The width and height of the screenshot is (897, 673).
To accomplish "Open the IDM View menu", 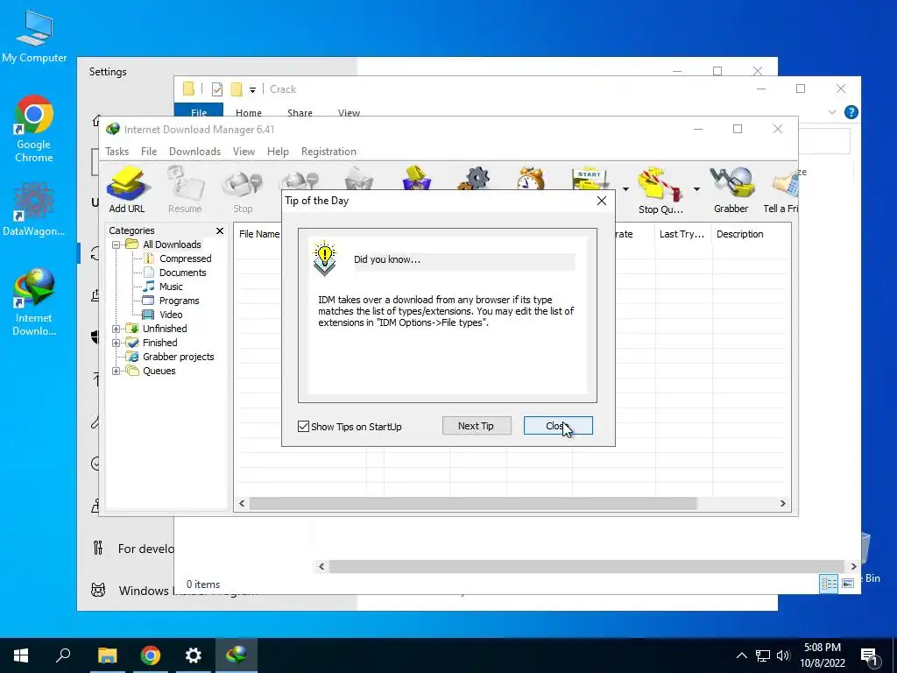I will point(244,152).
